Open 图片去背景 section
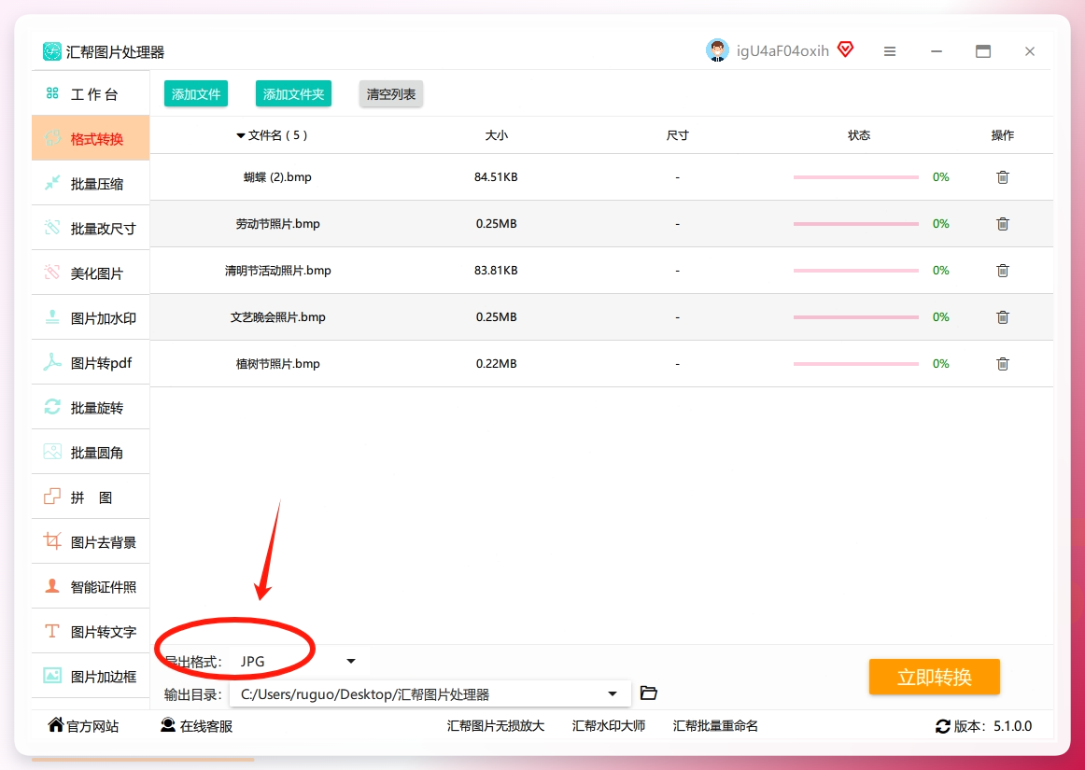Screen dimensions: 1085x770 [x=91, y=541]
